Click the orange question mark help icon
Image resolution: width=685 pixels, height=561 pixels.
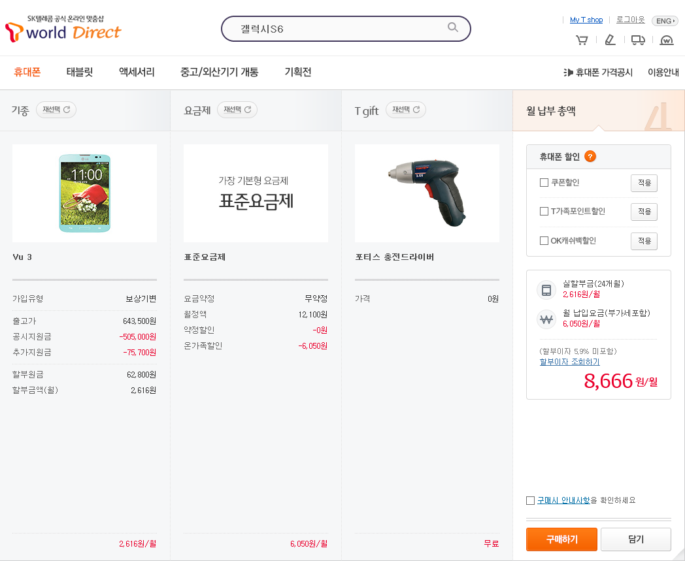pos(590,157)
